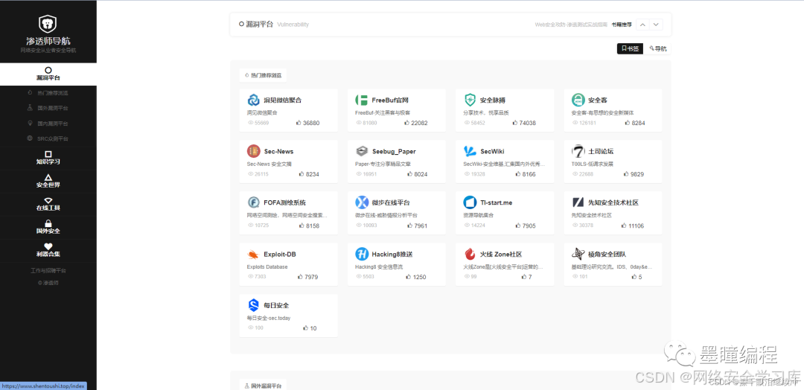
Task: Click the 漏洞平台 Vulnerability page heading
Action: (x=274, y=24)
